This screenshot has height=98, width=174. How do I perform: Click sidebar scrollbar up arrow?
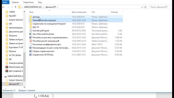pos(24,11)
